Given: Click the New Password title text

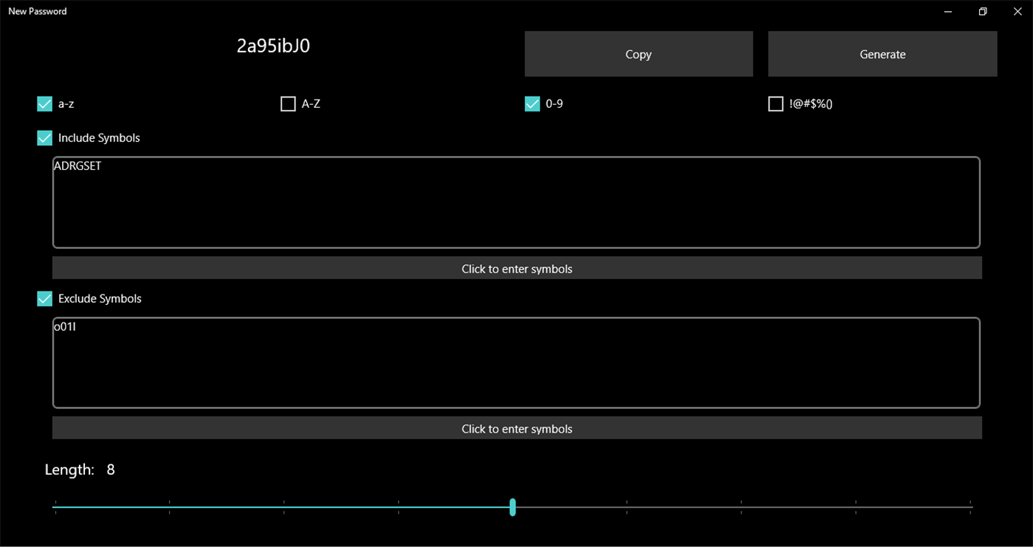Looking at the screenshot, I should pos(37,11).
